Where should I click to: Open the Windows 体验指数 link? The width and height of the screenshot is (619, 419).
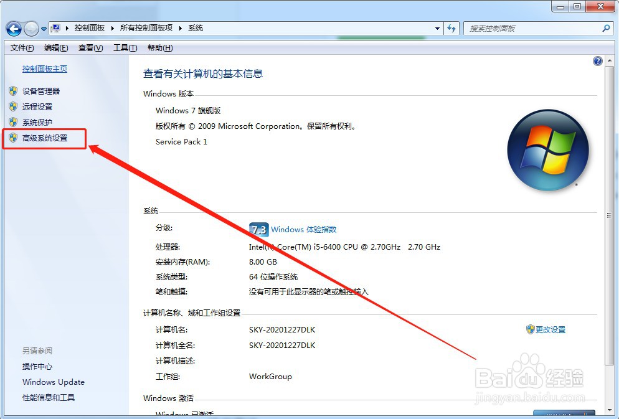303,229
